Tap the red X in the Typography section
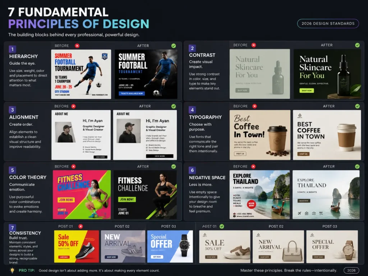The height and width of the screenshot is (276, 368). pyautogui.click(x=254, y=106)
